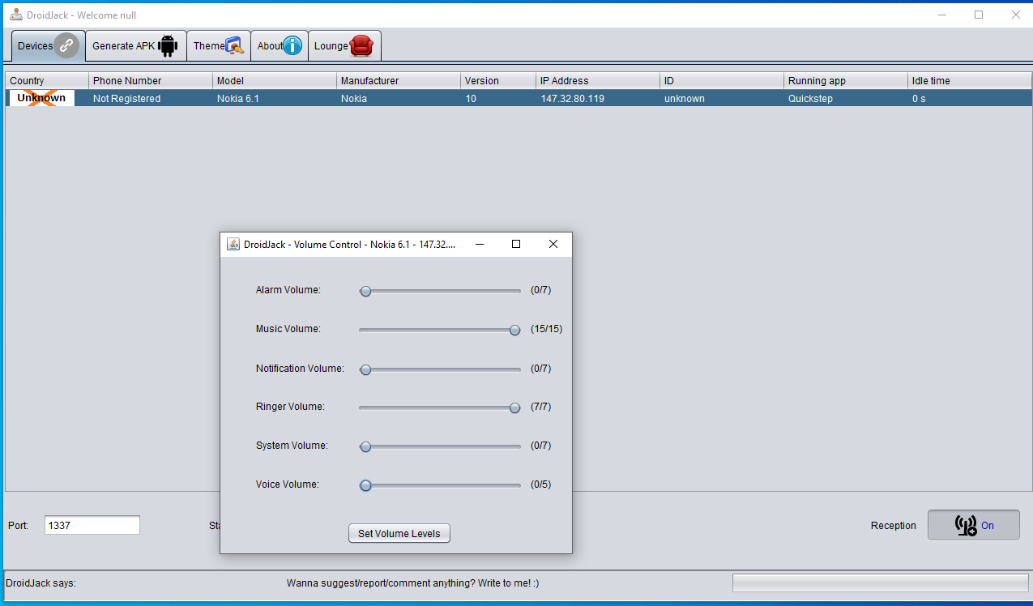Click the "Music Volume:" label
This screenshot has width=1033, height=606.
click(288, 329)
